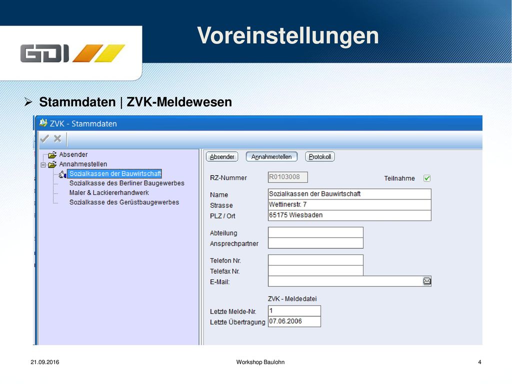Click the E-Mail: label
Viewport: 512px width, 384px height.
coord(220,282)
